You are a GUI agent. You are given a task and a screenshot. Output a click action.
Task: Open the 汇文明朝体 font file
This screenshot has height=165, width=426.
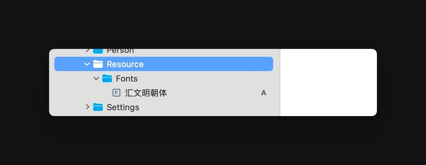point(146,93)
